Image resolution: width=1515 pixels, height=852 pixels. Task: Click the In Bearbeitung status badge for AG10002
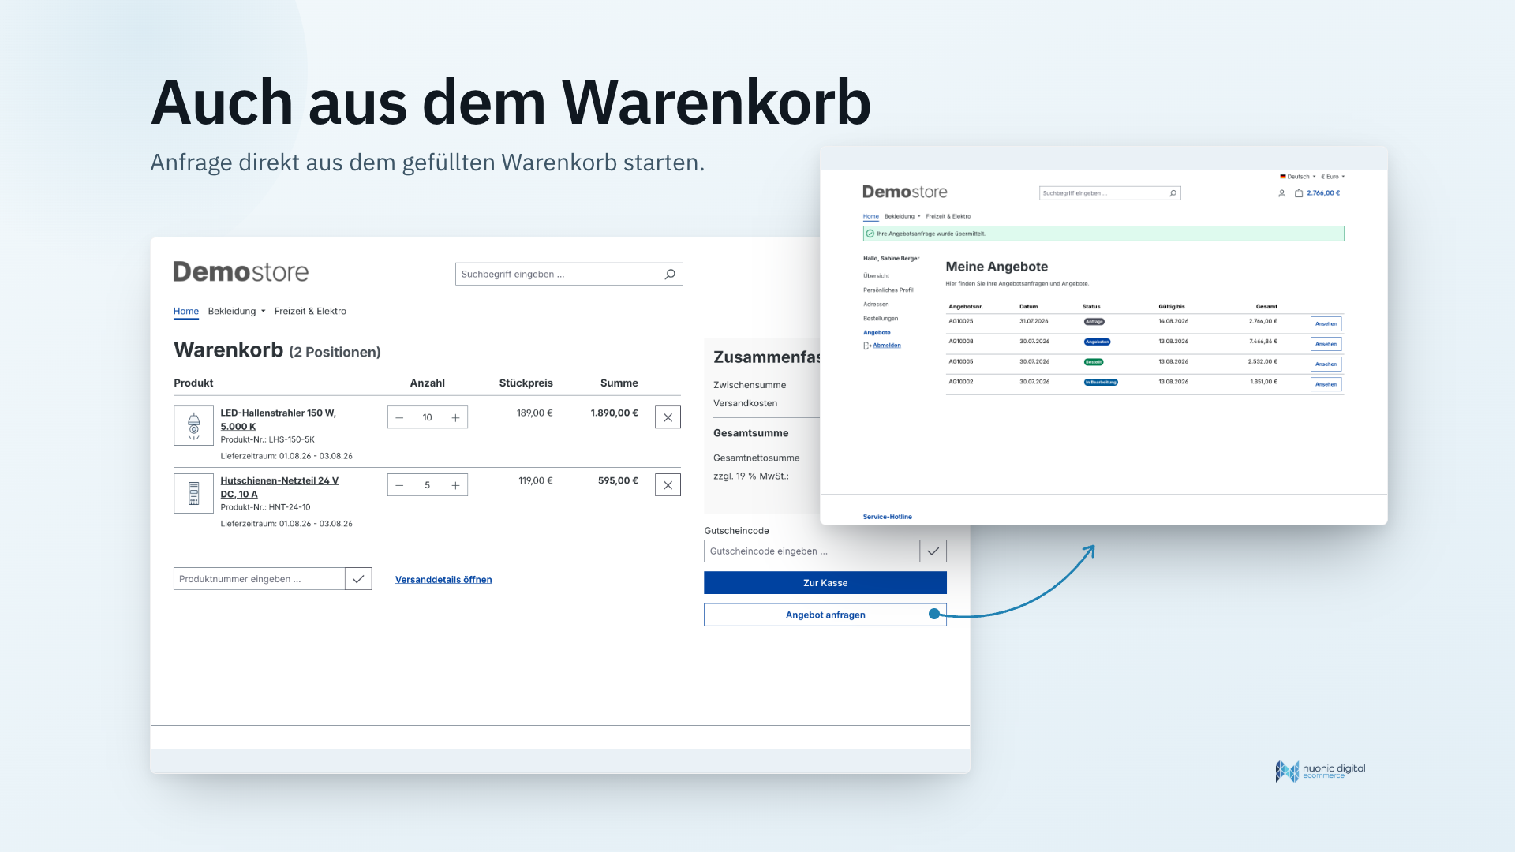[x=1101, y=383]
